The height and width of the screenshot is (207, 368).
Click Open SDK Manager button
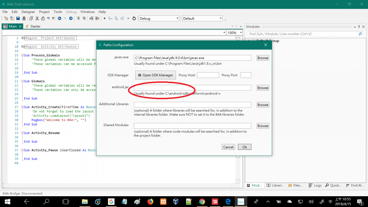pos(155,75)
